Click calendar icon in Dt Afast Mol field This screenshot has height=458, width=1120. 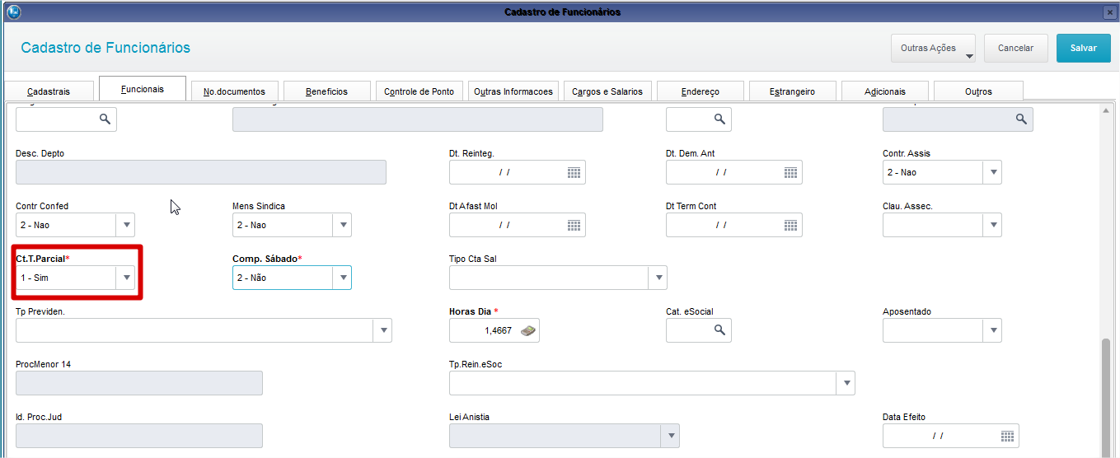(x=574, y=226)
